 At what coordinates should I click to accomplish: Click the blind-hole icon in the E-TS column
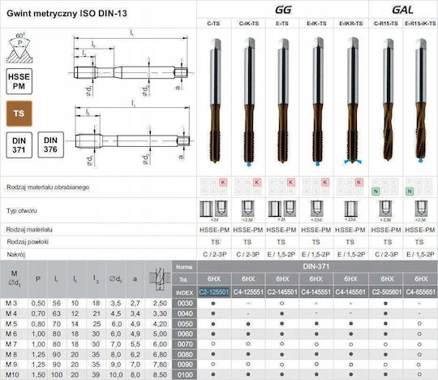[290, 208]
